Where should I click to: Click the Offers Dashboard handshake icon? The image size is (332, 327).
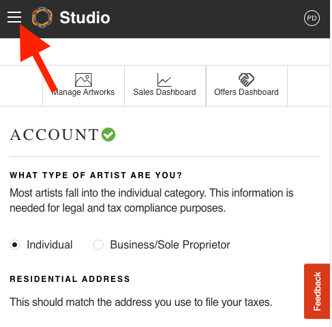[x=246, y=80]
